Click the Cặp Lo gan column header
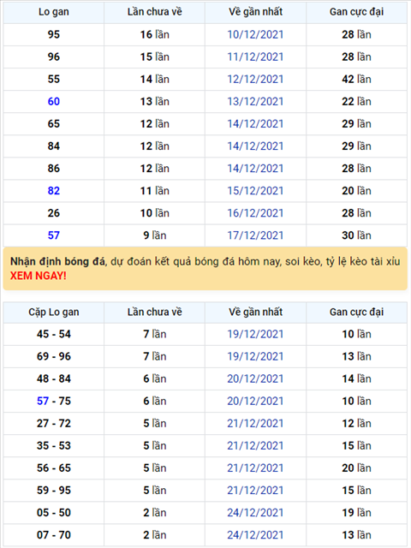This screenshot has height=548, width=411. point(54,312)
